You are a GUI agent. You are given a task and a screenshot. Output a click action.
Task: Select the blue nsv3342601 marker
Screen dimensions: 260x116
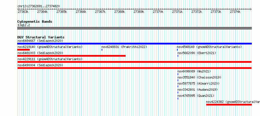[178, 92]
